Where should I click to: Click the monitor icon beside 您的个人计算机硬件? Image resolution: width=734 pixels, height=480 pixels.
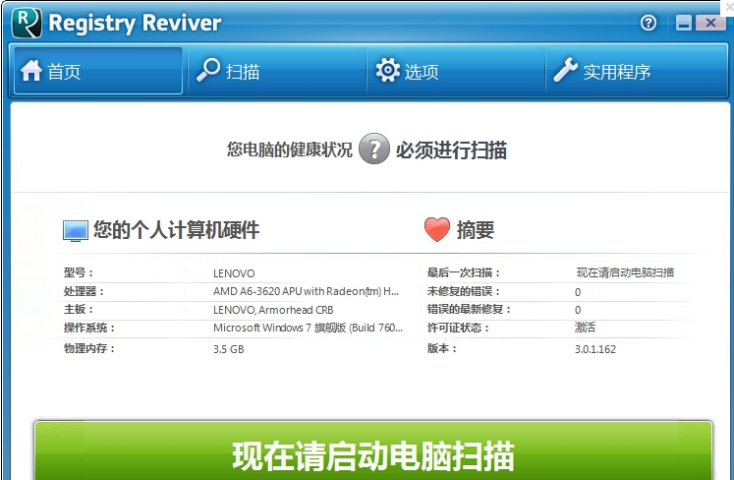pos(76,231)
